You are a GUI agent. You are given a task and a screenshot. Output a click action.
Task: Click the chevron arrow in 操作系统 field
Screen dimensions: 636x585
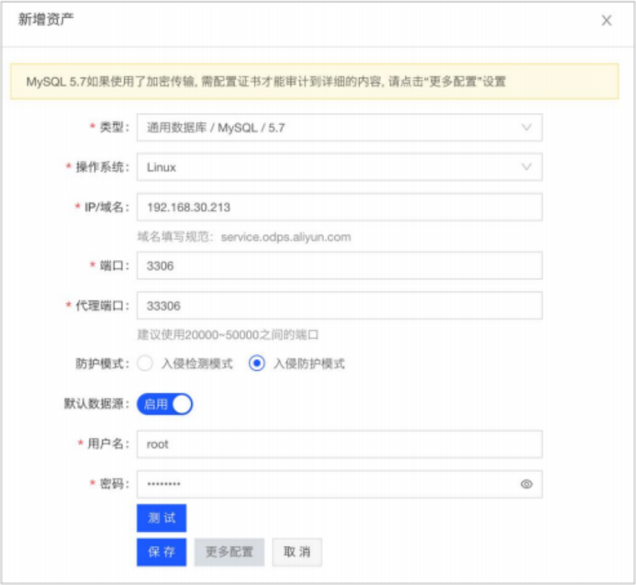tap(527, 167)
